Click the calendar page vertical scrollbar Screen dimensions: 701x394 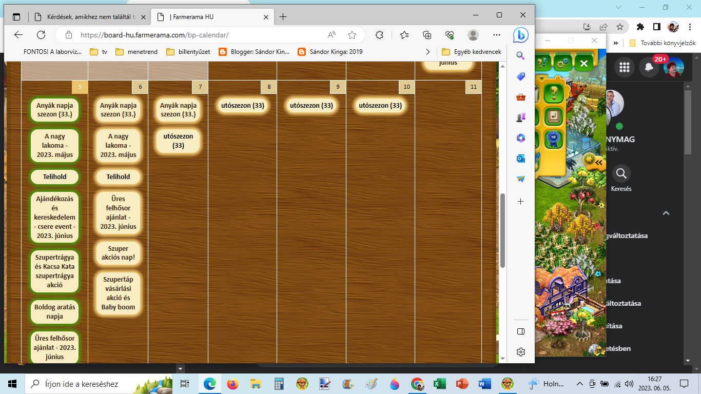502,231
